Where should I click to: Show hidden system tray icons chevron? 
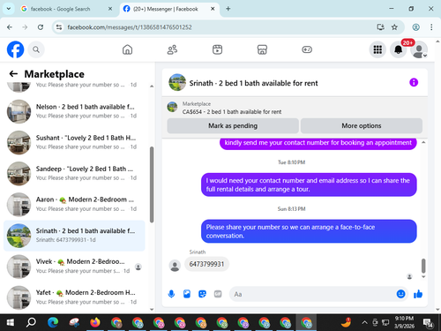tap(364, 323)
